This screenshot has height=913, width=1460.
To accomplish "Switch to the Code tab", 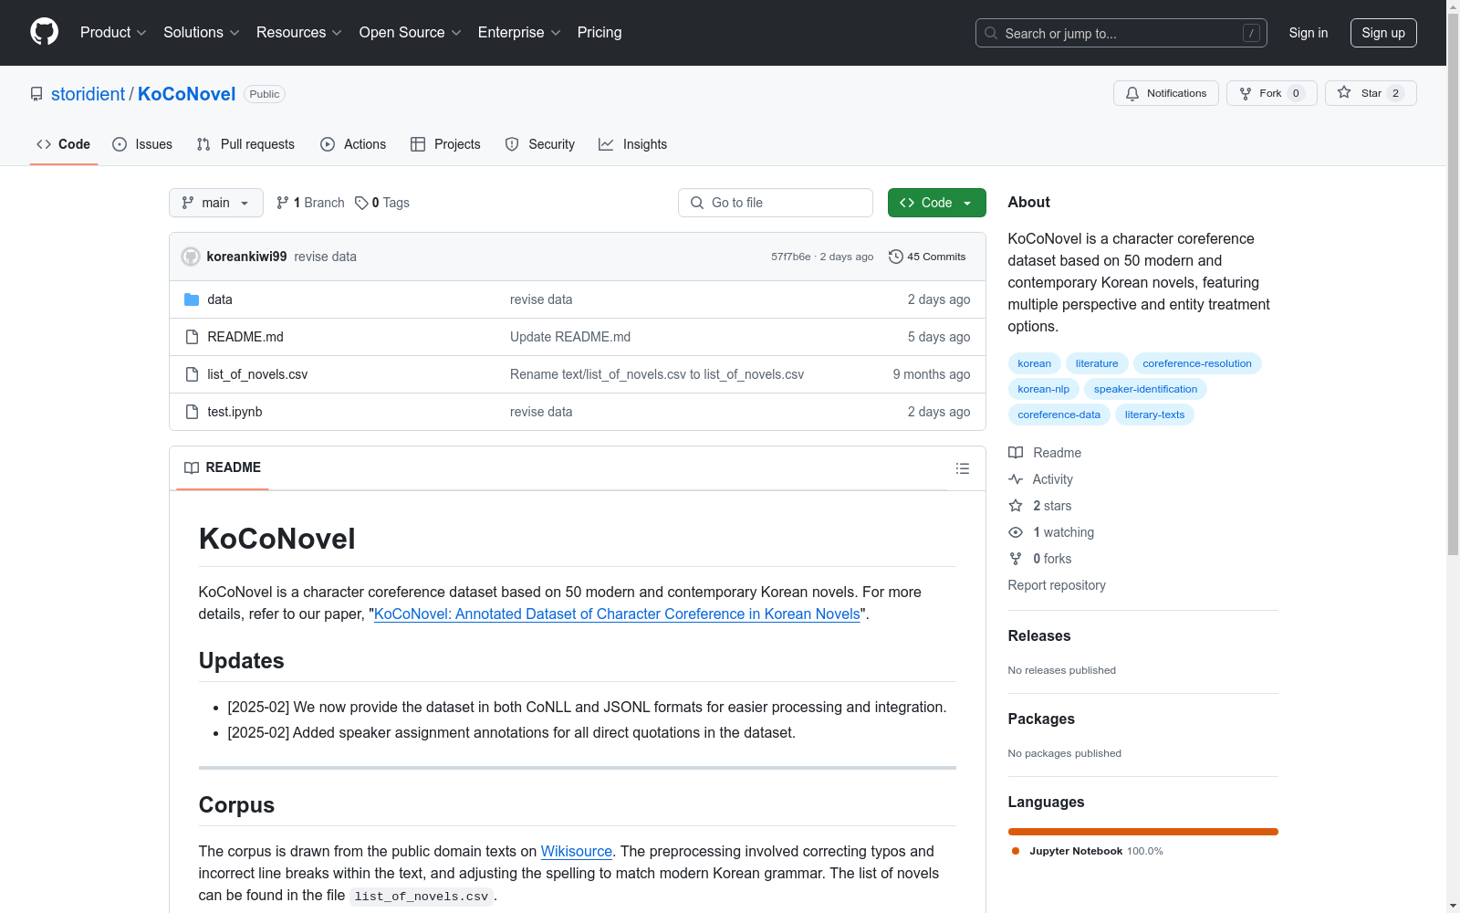I will 64,144.
